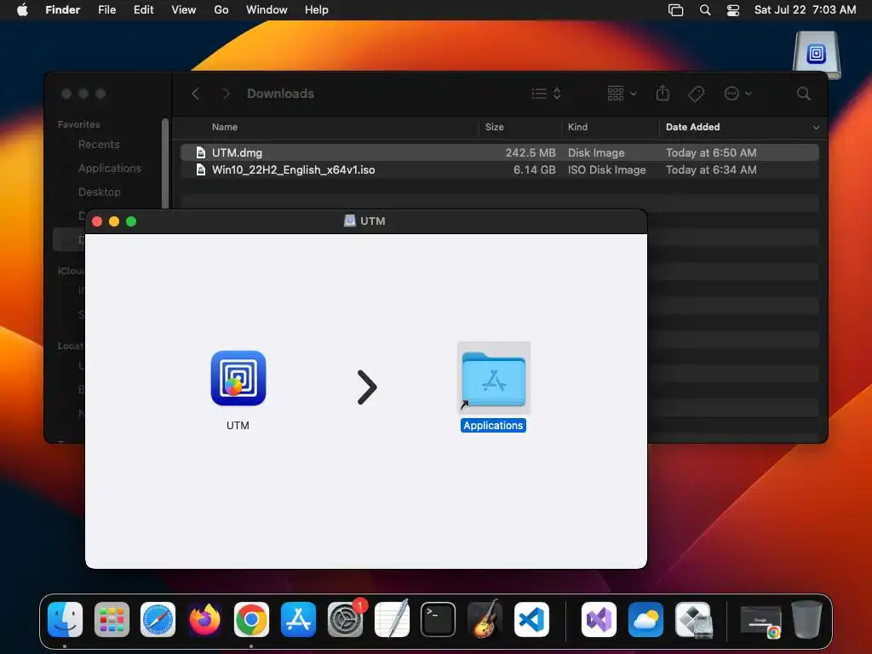The height and width of the screenshot is (654, 872).
Task: Open Launchpad from the Dock
Action: click(112, 620)
